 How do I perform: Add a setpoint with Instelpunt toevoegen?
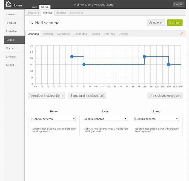click(165, 96)
